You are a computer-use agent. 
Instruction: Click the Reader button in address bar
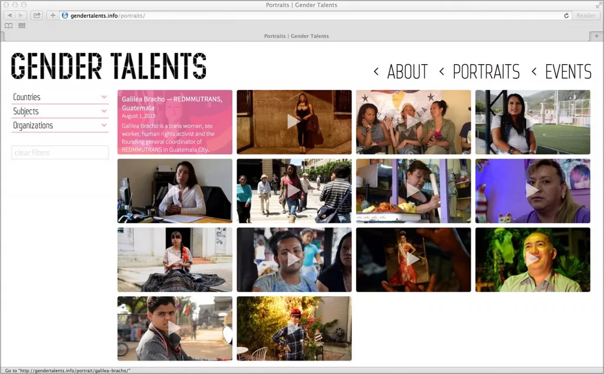[x=586, y=15]
